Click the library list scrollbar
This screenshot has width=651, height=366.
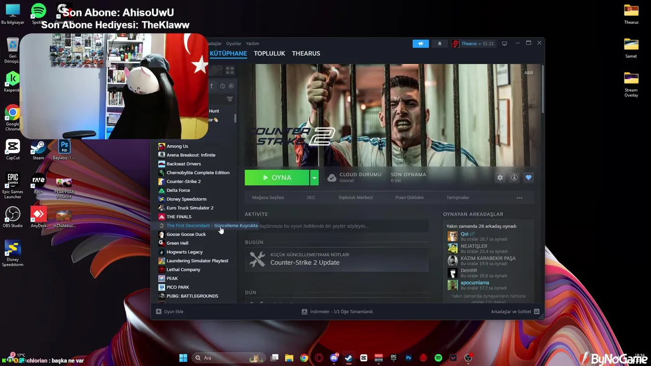(235, 118)
